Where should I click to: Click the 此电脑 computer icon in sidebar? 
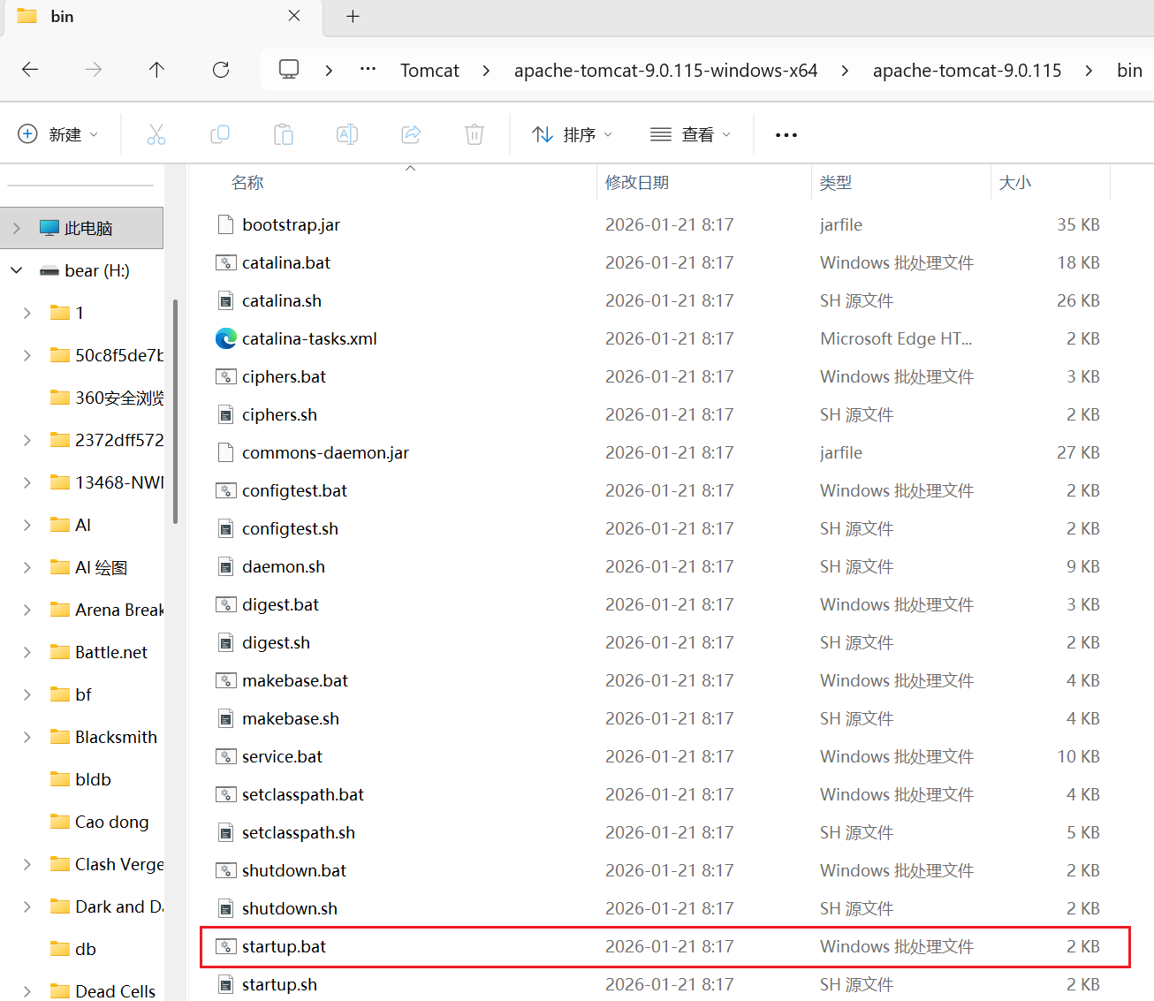point(49,228)
